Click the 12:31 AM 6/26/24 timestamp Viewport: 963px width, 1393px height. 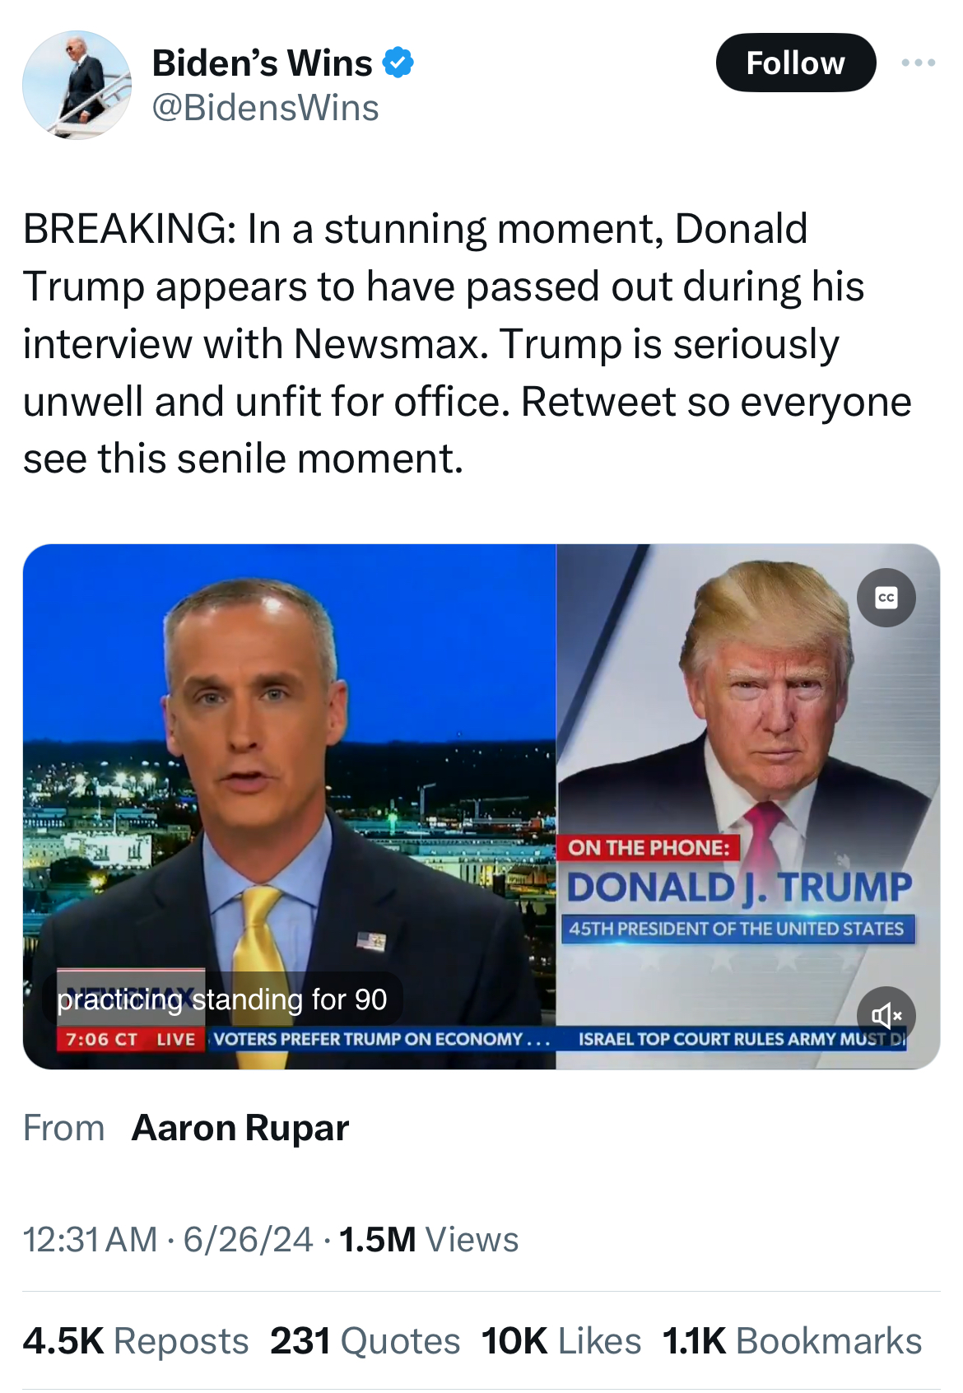(168, 1239)
